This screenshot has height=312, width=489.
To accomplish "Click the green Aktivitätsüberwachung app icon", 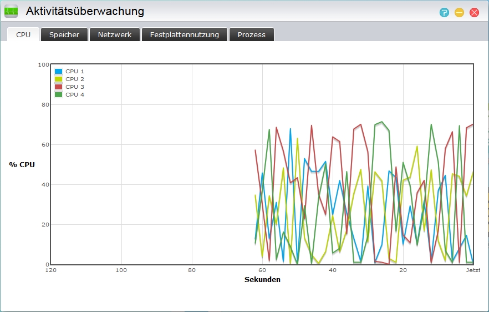I will tap(11, 12).
